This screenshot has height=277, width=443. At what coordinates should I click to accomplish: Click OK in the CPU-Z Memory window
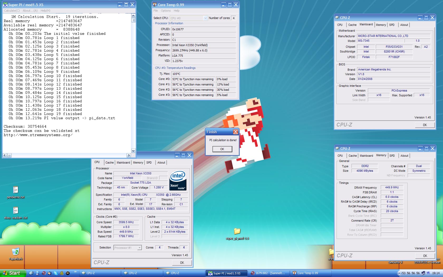point(425,256)
